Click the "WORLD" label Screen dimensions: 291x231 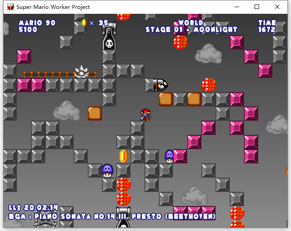(x=191, y=23)
